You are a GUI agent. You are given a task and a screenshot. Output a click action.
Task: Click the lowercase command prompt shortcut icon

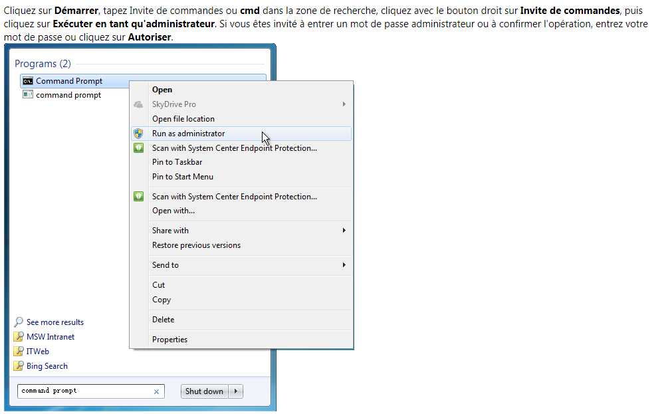click(28, 95)
